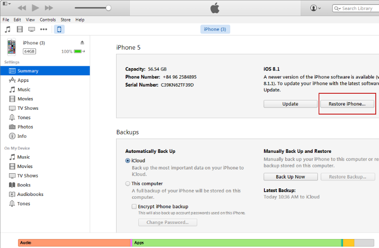This screenshot has width=379, height=248.
Task: Adjust the volume slider knob
Action: click(108, 8)
